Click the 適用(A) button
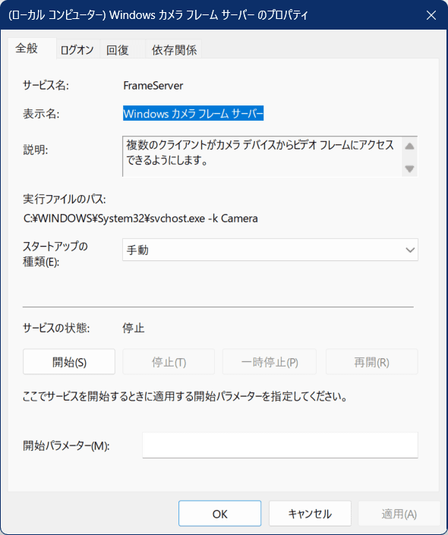Image resolution: width=448 pixels, height=535 pixels. (399, 514)
